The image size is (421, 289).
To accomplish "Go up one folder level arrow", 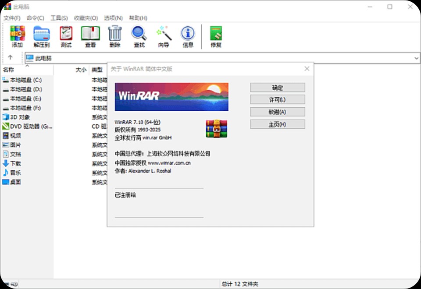I will (x=10, y=57).
